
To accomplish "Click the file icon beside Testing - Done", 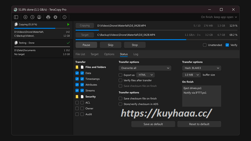I will click(x=16, y=43).
